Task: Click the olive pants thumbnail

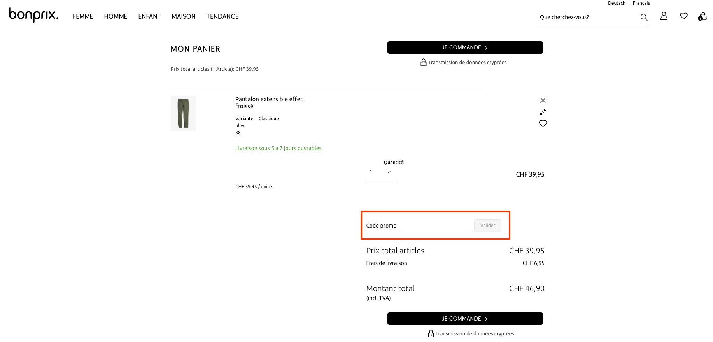Action: coord(183,113)
